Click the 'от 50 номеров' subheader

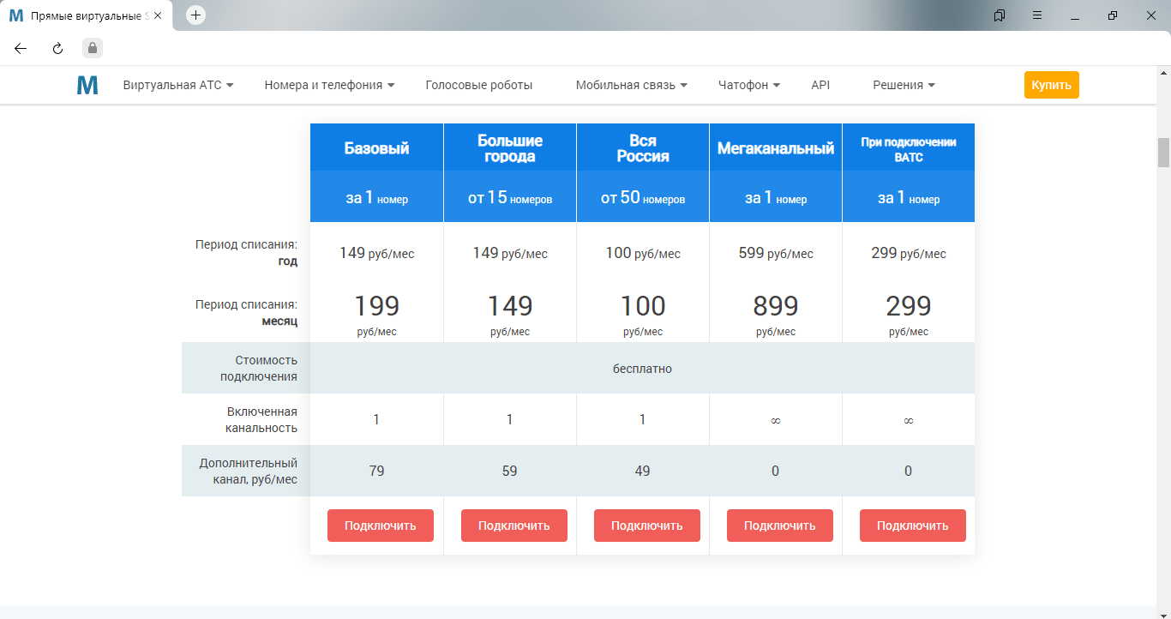click(643, 198)
